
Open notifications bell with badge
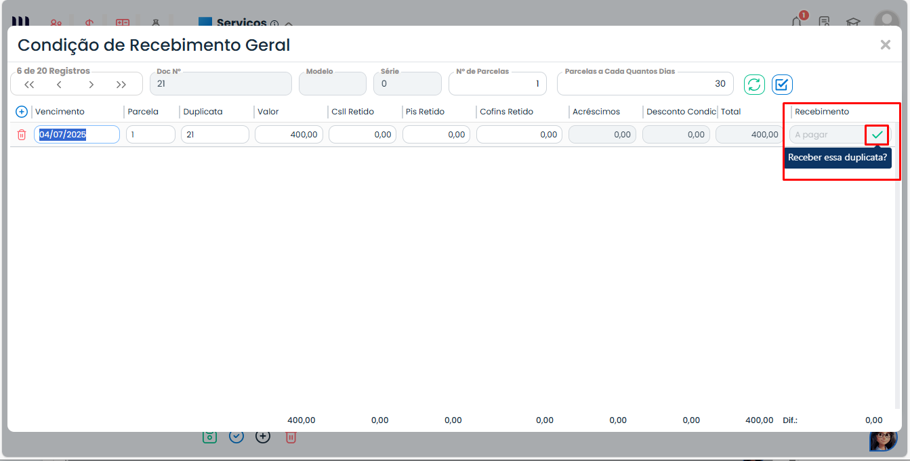[x=798, y=20]
